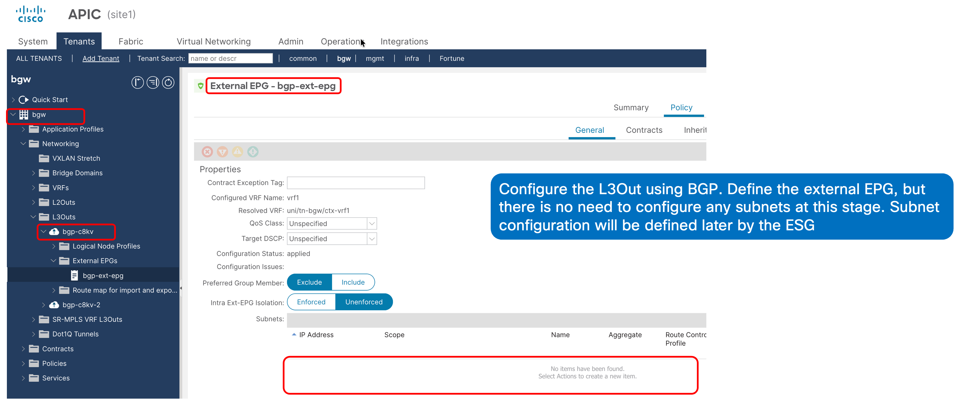Click the first circular toolbar icon beside bgw
Screen dimensions: 959x401
coord(137,82)
